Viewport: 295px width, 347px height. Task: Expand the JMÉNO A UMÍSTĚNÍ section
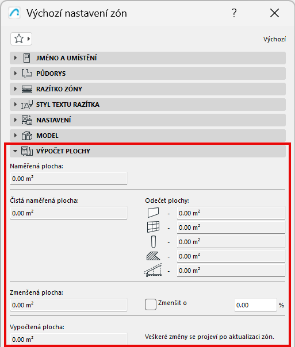(16, 58)
